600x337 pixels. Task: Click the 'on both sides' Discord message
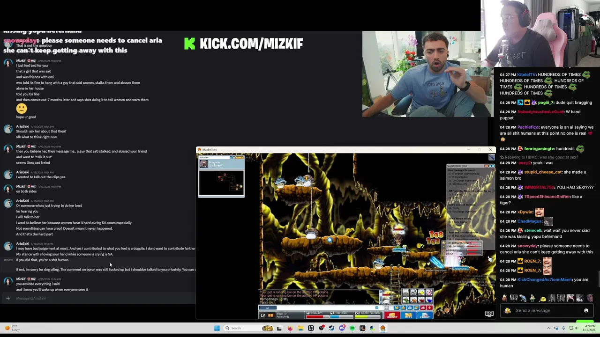(26, 191)
